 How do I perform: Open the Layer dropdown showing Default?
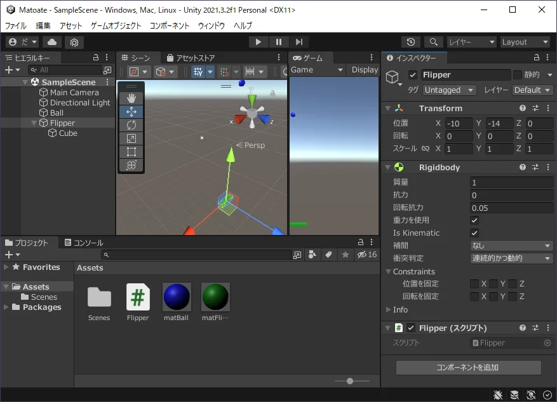[x=532, y=90]
